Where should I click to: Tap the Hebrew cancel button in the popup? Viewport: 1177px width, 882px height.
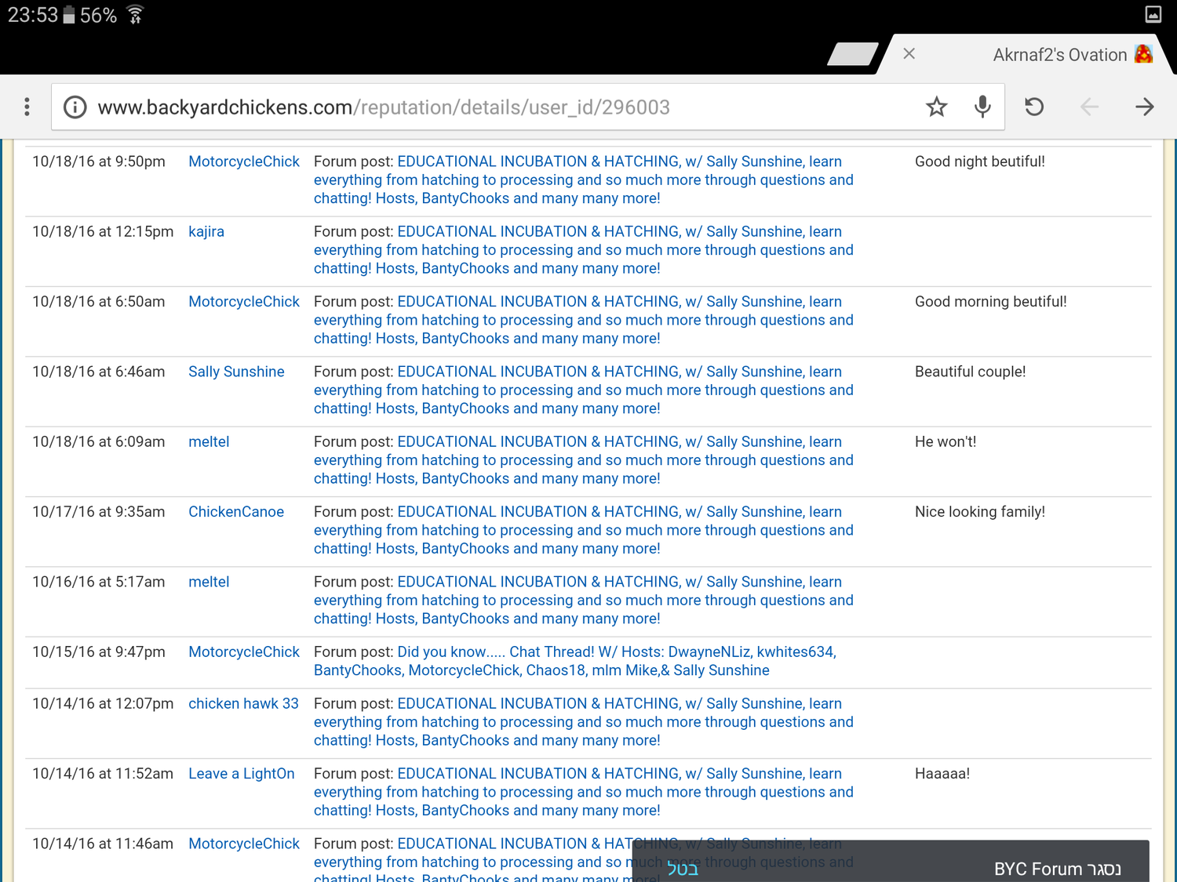[x=682, y=869]
